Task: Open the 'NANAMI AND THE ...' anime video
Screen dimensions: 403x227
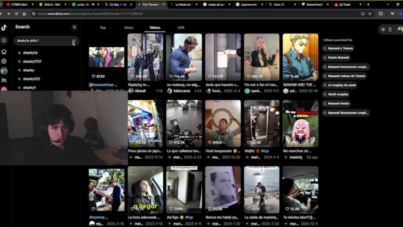Action: coord(300,57)
